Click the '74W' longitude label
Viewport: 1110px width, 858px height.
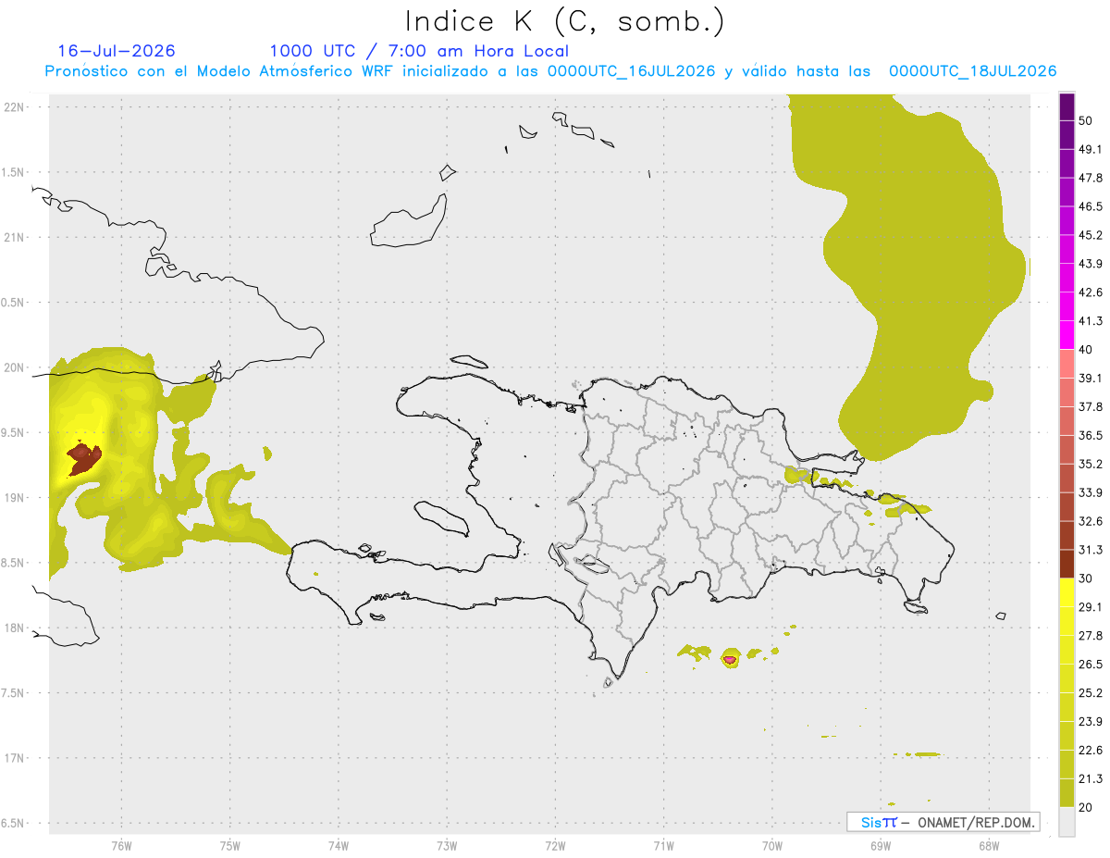[x=339, y=844]
